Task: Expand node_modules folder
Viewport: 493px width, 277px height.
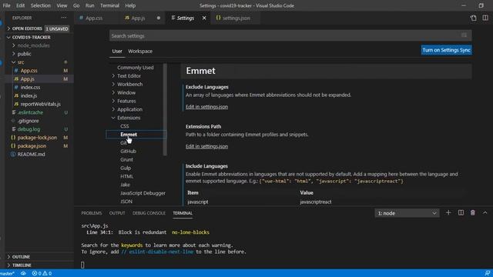Action: (x=33, y=45)
